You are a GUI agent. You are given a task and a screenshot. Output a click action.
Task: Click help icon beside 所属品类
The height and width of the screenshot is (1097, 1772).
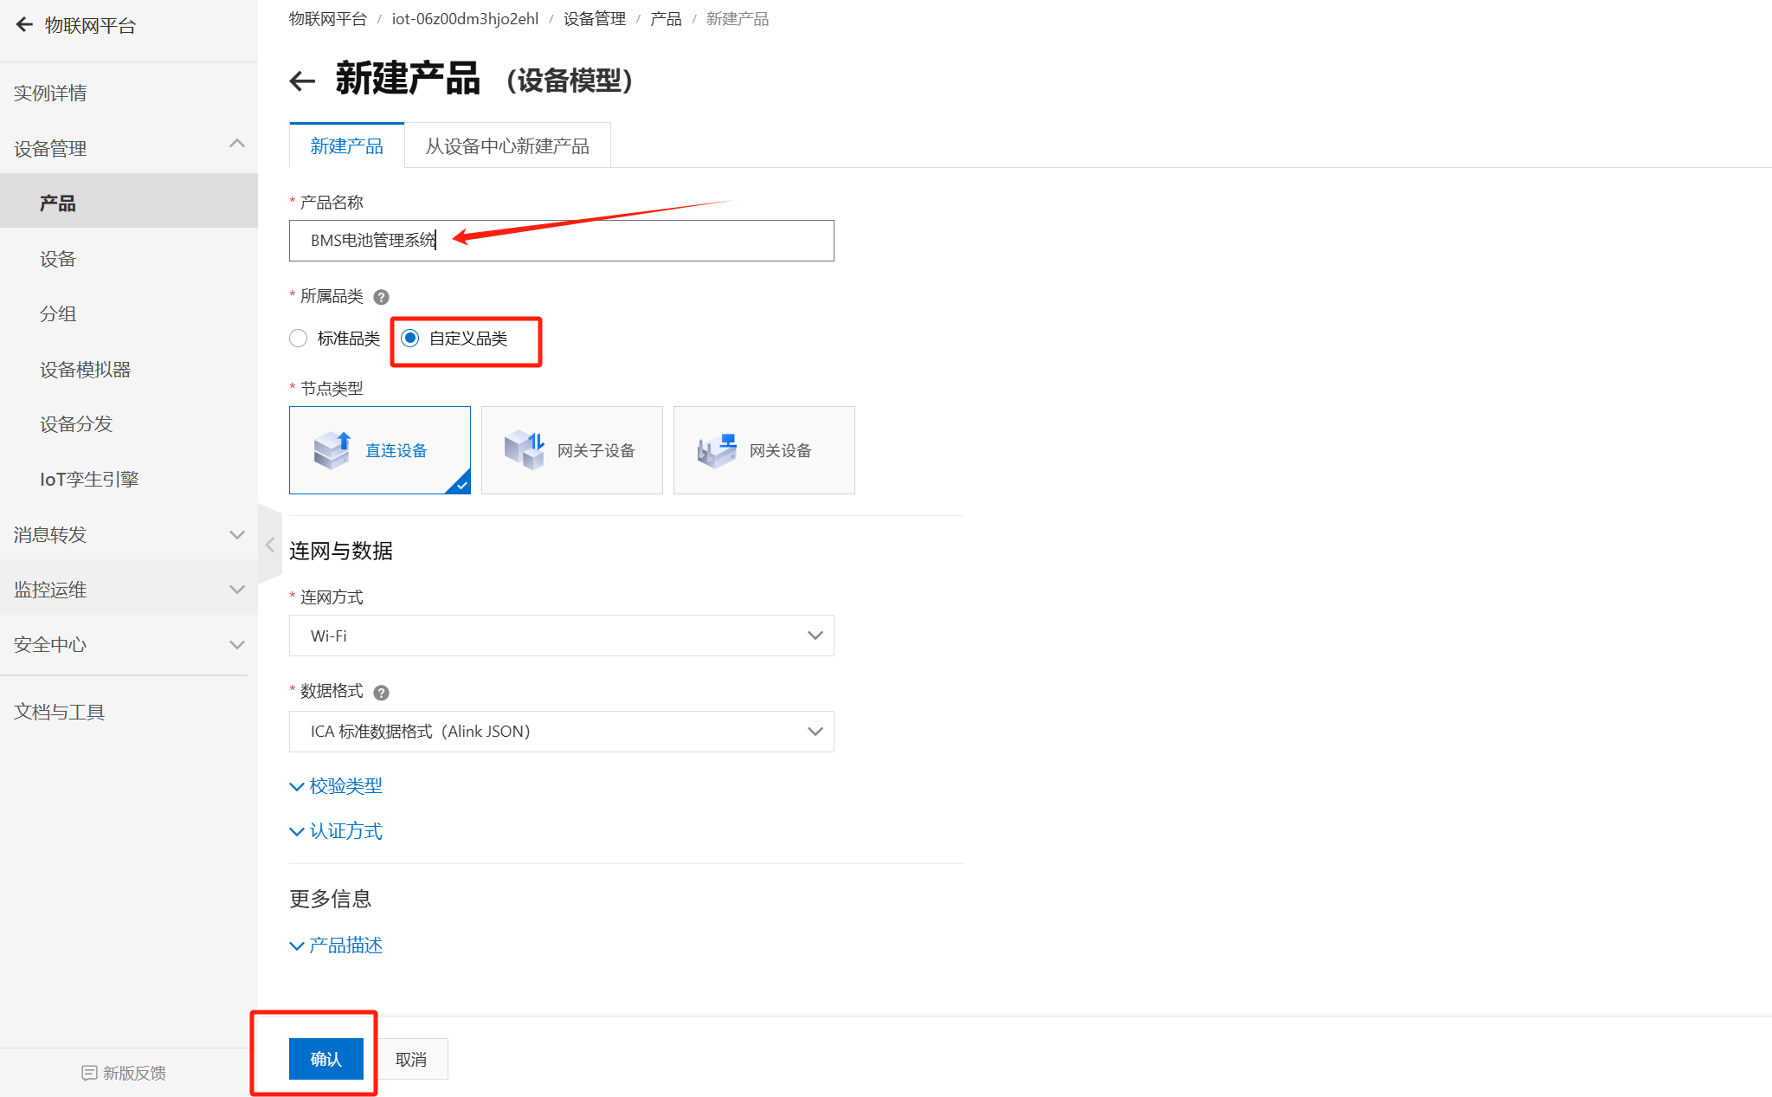(x=381, y=297)
